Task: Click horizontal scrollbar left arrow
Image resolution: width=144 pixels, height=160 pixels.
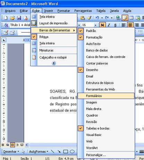Action: click(27, 145)
